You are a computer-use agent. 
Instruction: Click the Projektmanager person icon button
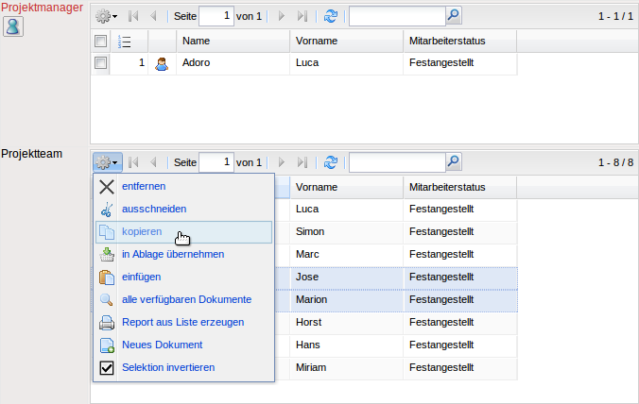[13, 25]
